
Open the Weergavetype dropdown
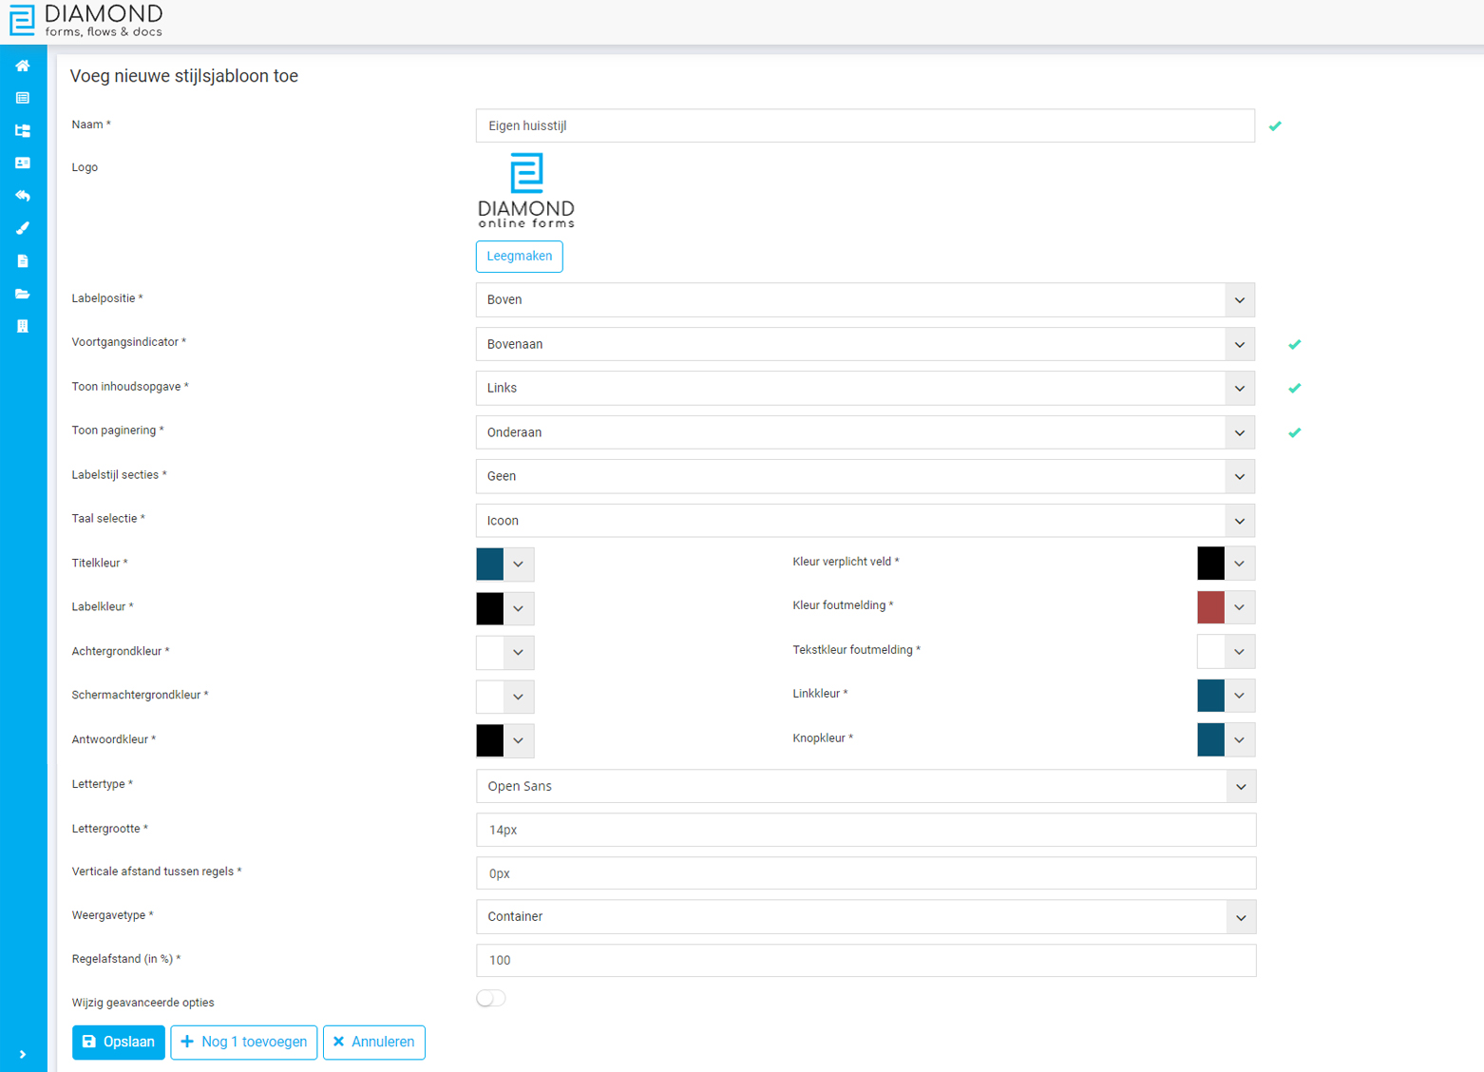(865, 917)
